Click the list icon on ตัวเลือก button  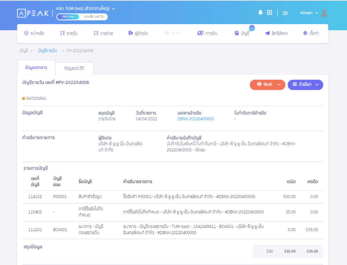coord(295,84)
